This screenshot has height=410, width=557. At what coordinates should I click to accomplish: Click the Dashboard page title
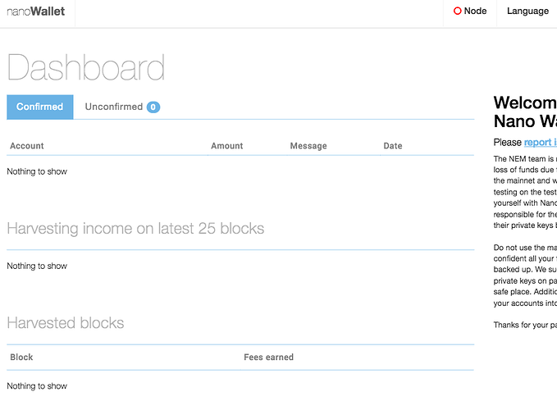tap(86, 67)
